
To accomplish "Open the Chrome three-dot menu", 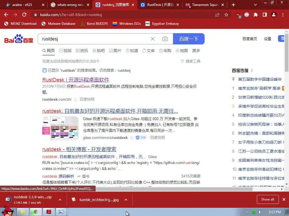I will coord(283,15).
